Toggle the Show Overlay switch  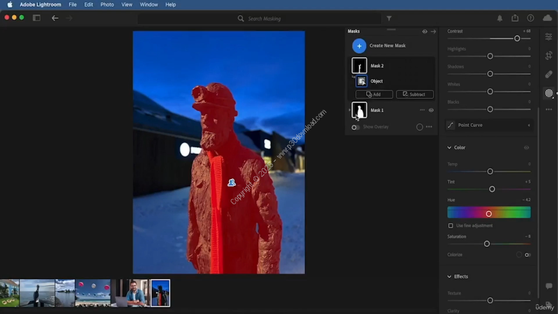(x=356, y=127)
